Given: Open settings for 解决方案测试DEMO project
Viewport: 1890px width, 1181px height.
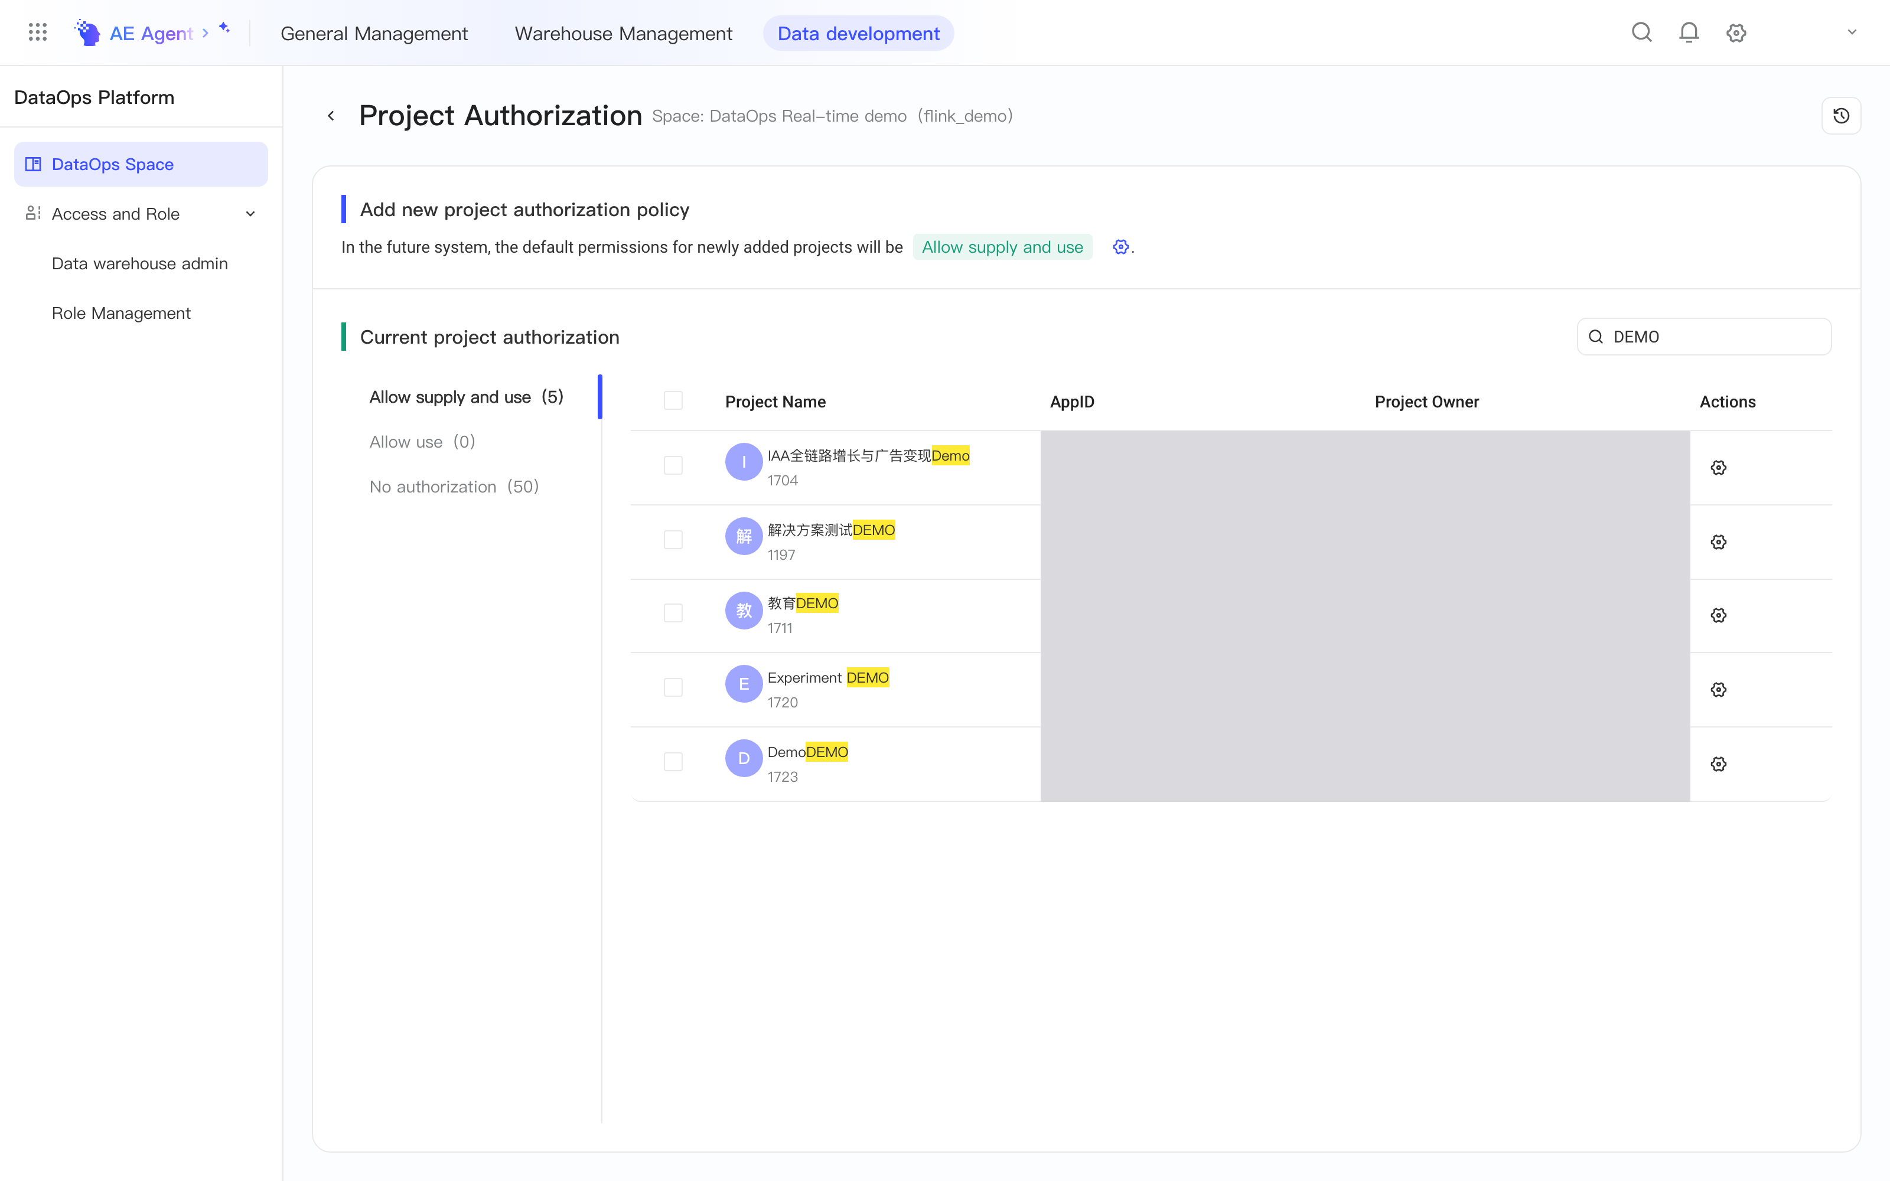Looking at the screenshot, I should pos(1718,542).
